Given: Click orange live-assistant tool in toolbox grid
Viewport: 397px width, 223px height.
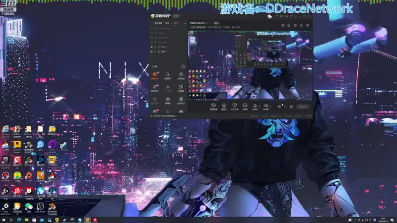Looking at the screenshot, I should 155,75.
